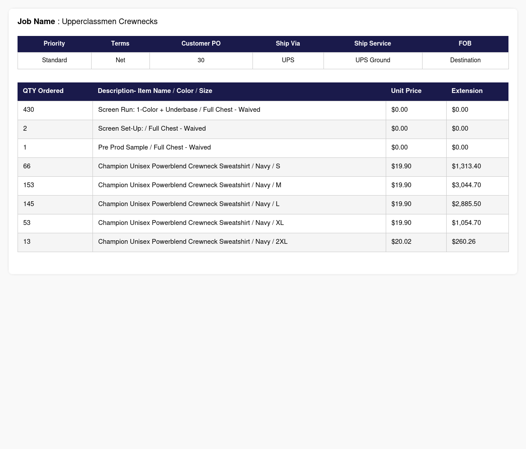Select the Customer PO value 30

[201, 61]
